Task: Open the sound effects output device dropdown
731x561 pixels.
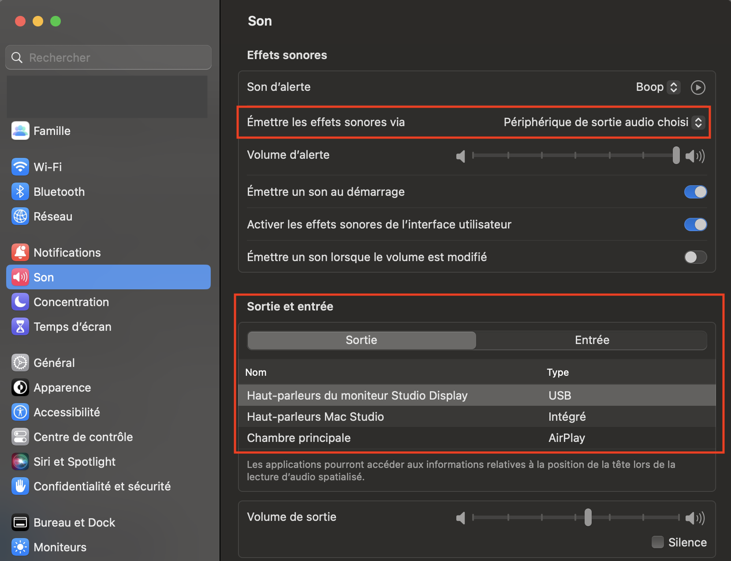Action: coord(603,122)
